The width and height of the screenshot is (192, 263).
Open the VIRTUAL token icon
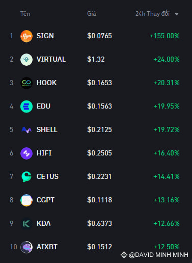tap(26, 60)
